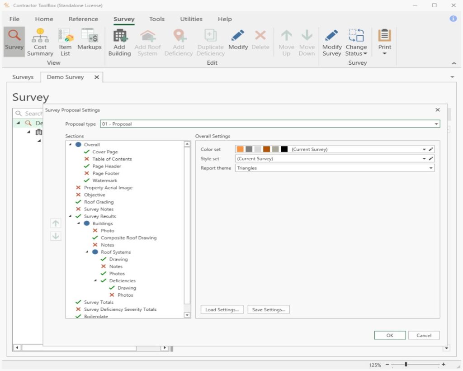
Task: Click the Modify pencil icon in Edit group
Action: 238,36
